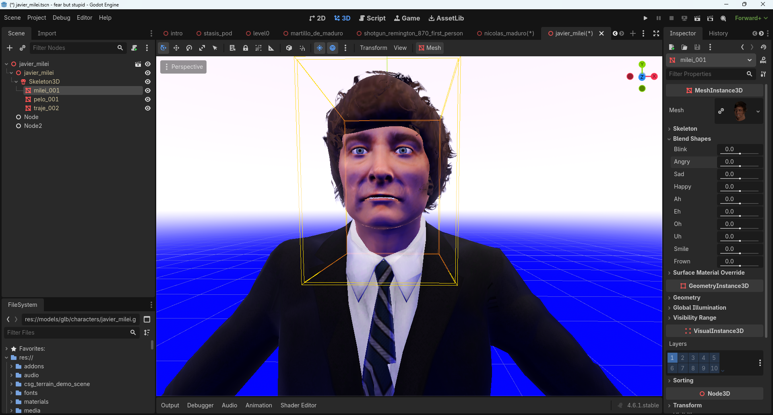Hide the root javier_milei node

pos(148,64)
